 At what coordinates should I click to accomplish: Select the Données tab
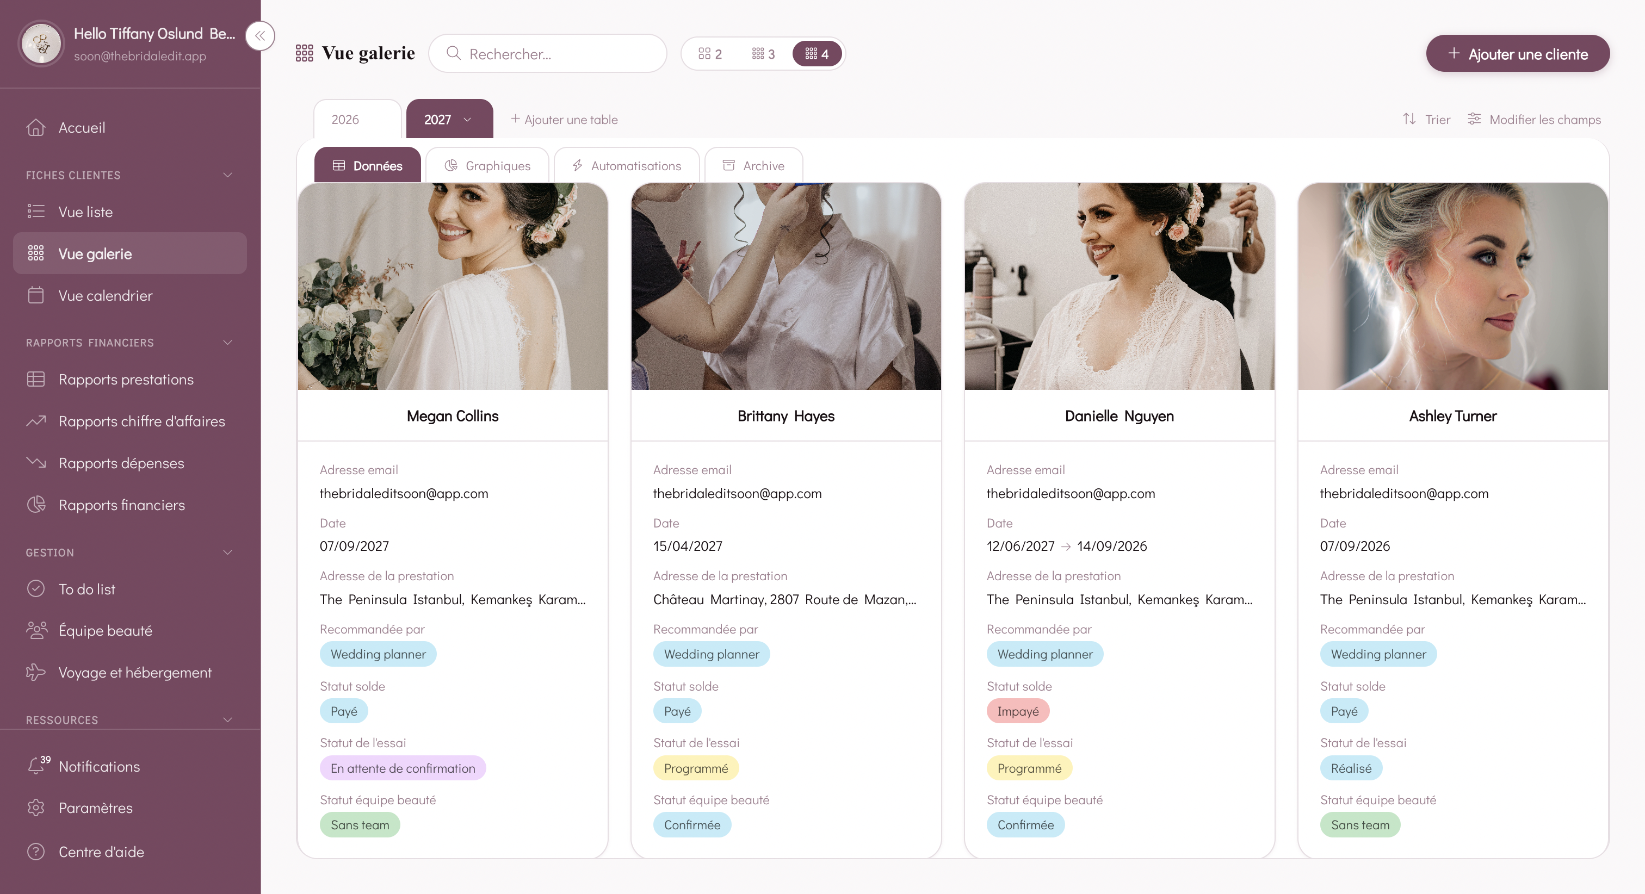click(367, 165)
